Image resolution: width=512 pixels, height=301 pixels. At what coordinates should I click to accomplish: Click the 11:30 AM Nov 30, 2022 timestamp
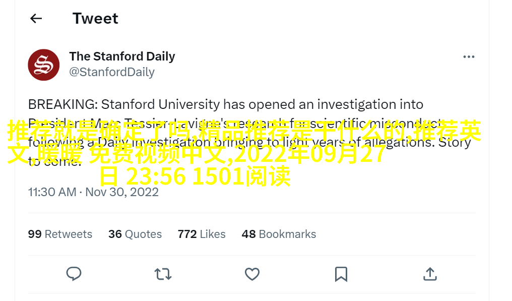point(93,192)
